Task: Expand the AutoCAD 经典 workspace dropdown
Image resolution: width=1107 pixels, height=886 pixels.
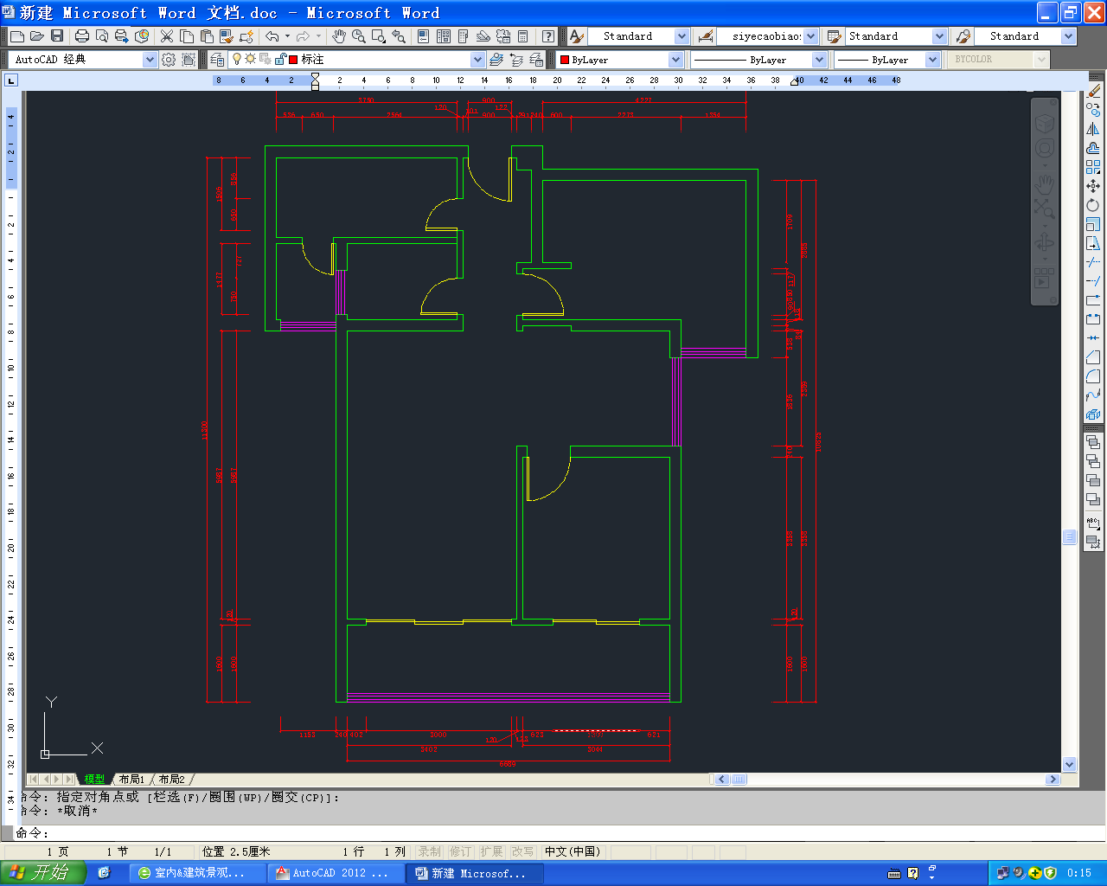Action: pos(150,60)
